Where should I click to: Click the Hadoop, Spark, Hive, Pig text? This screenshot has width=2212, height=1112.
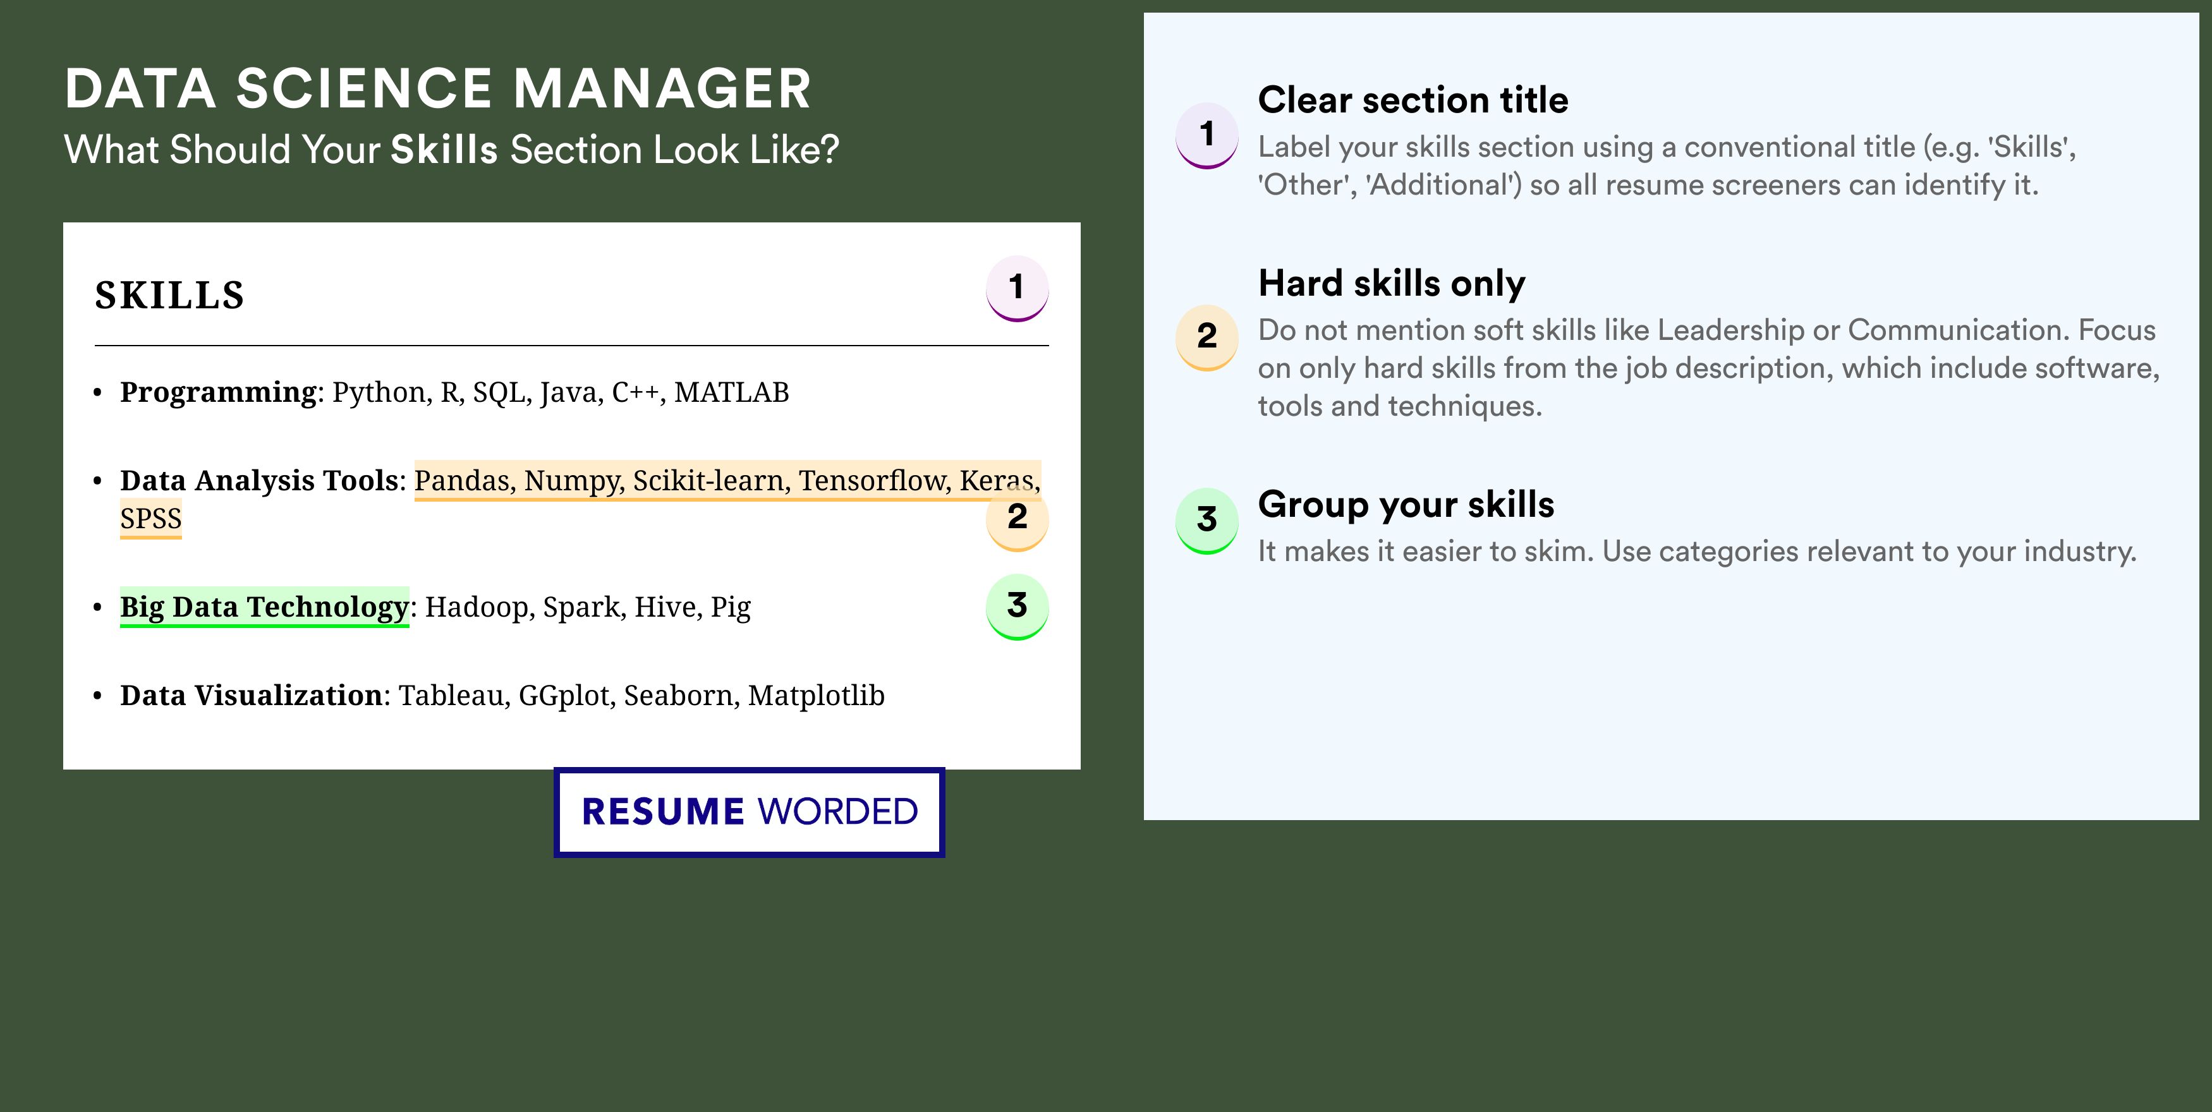588,607
